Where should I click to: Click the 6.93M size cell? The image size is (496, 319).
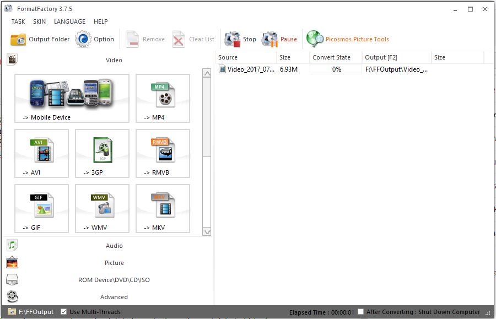click(x=288, y=69)
